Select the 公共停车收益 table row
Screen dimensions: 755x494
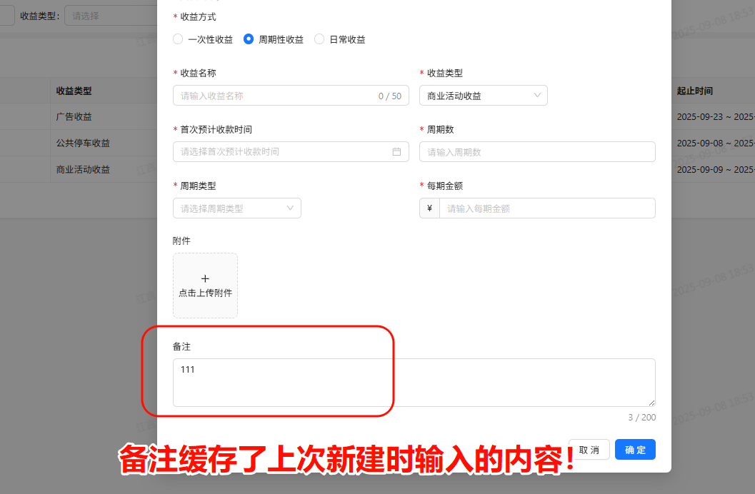(80, 143)
